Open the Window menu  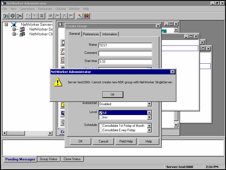[74, 9]
